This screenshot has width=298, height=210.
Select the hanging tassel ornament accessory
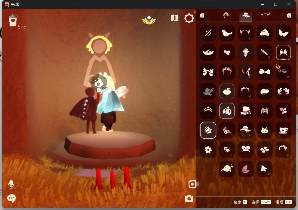pyautogui.click(x=246, y=72)
